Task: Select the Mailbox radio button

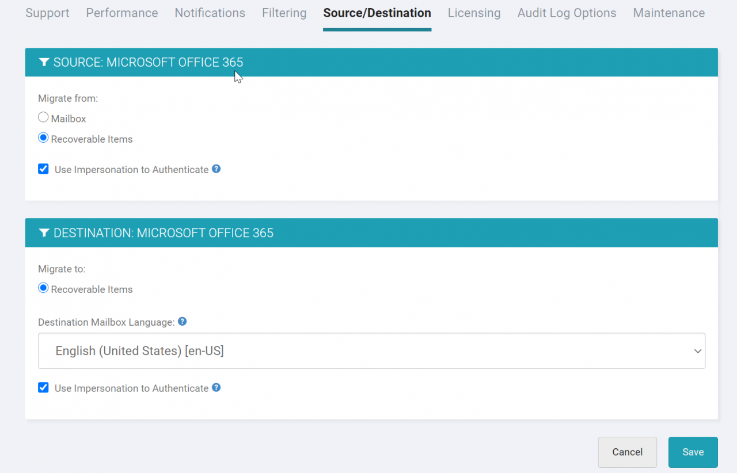Action: 43,117
